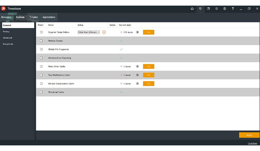260x151 pixels.
Task: Enable Watch checkbox for Thumbnail Cache
Action: (41, 92)
